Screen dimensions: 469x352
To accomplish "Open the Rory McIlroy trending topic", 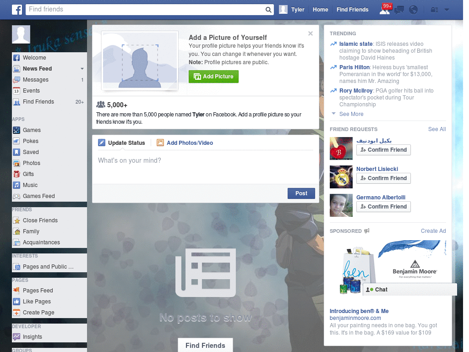I will pos(355,91).
